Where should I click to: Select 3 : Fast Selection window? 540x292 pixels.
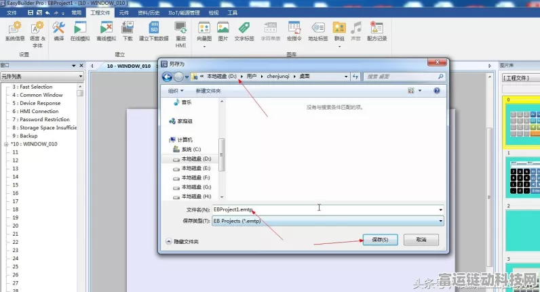(33, 87)
